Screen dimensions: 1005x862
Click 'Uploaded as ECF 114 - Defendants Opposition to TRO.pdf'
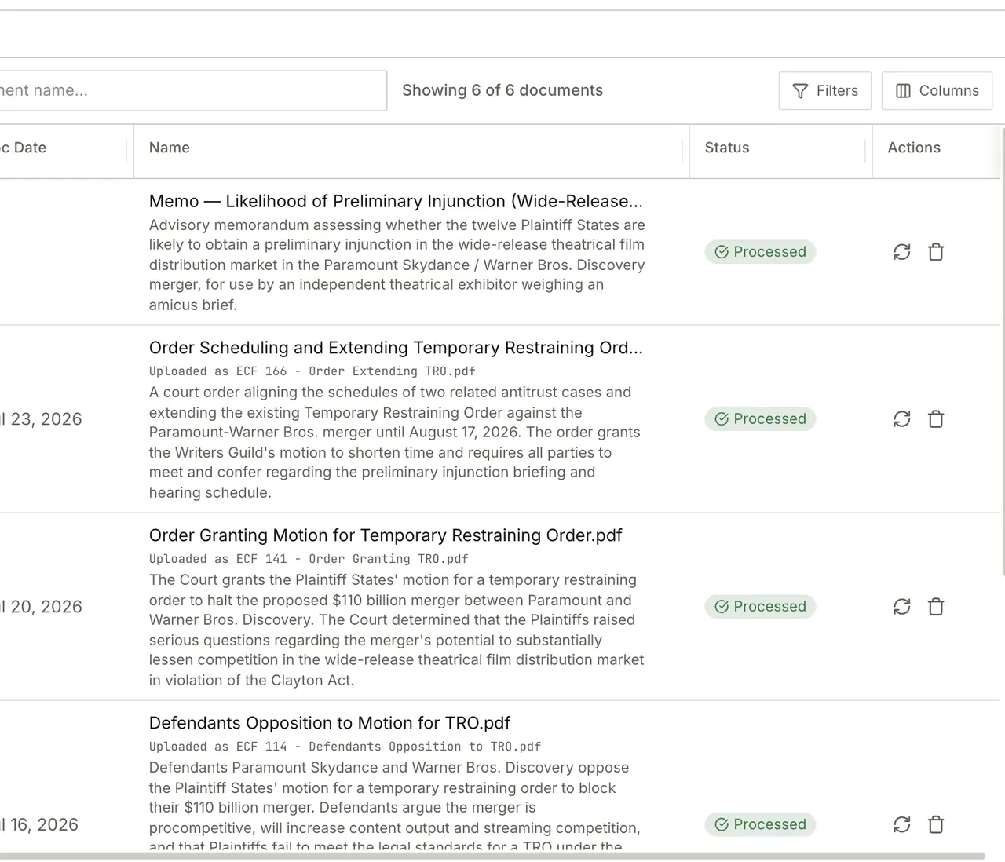pyautogui.click(x=345, y=747)
